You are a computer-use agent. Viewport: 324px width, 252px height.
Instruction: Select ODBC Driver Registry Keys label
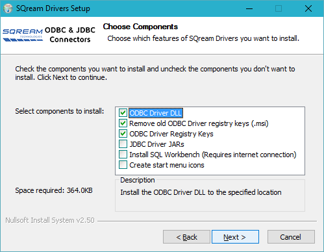[171, 134]
